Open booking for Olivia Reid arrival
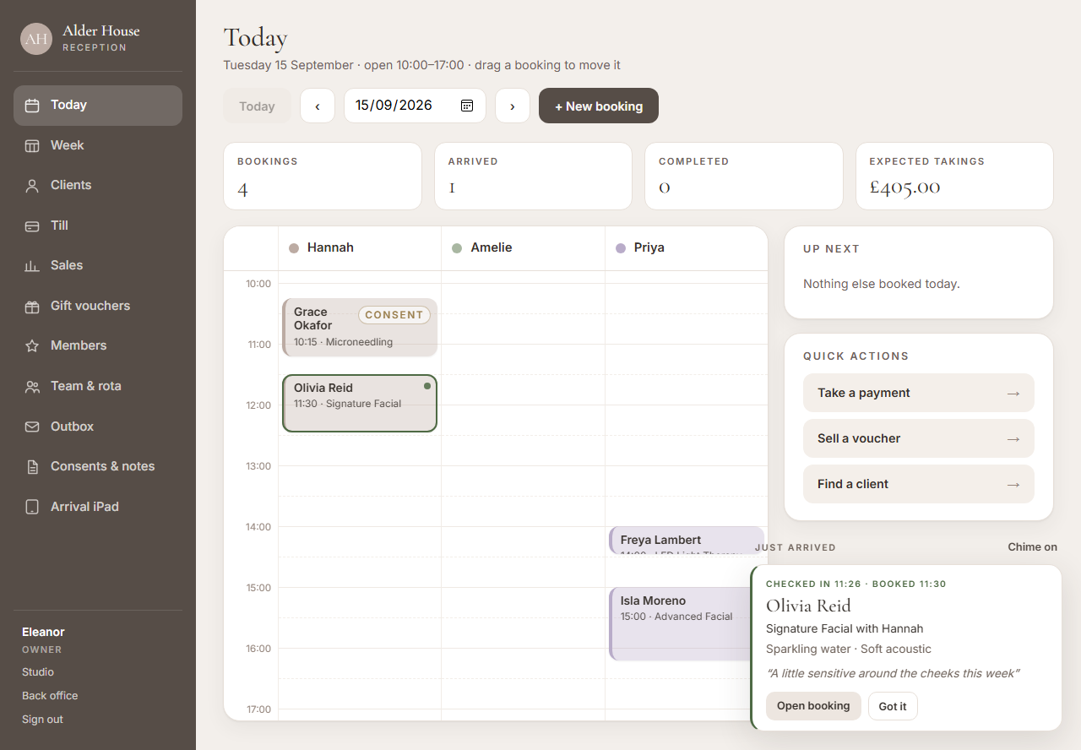 tap(813, 706)
